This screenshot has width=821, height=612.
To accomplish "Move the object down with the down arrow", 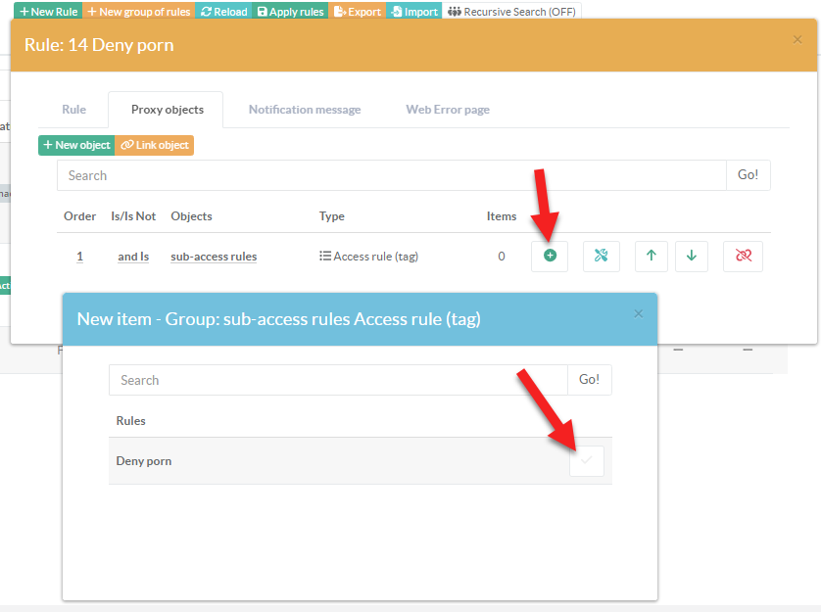I will point(692,256).
